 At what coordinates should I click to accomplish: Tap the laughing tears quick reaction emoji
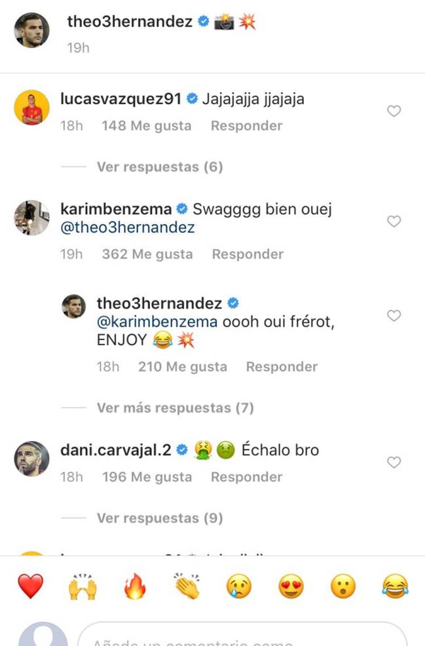pyautogui.click(x=395, y=586)
